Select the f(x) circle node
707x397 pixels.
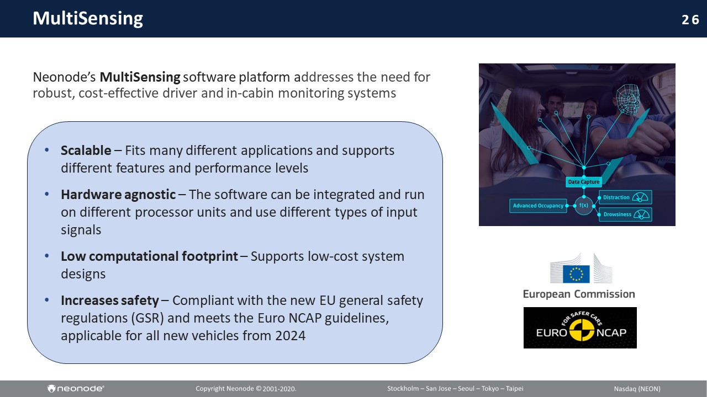pyautogui.click(x=583, y=206)
